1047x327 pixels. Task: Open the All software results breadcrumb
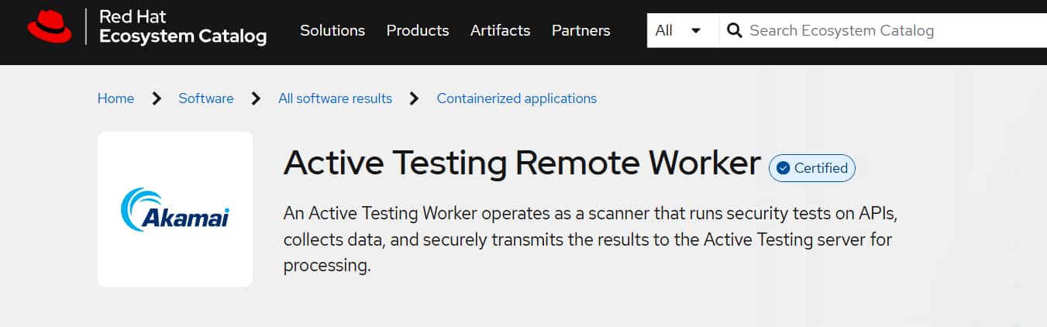pyautogui.click(x=335, y=98)
